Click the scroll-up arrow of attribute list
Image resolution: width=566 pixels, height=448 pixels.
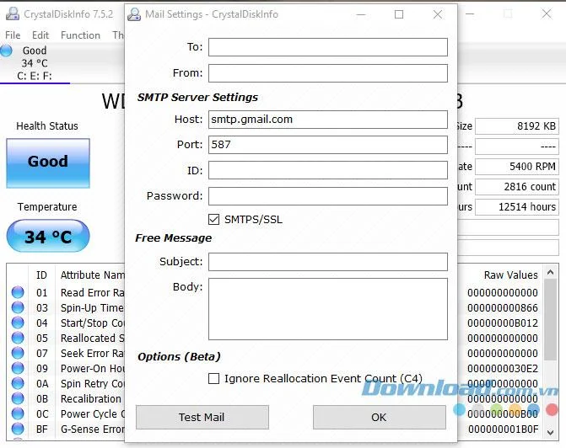point(550,273)
